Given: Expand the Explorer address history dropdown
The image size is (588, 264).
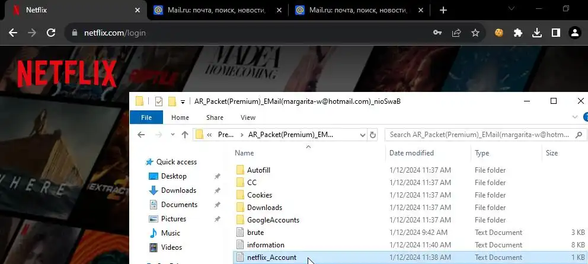Looking at the screenshot, I should tap(363, 135).
